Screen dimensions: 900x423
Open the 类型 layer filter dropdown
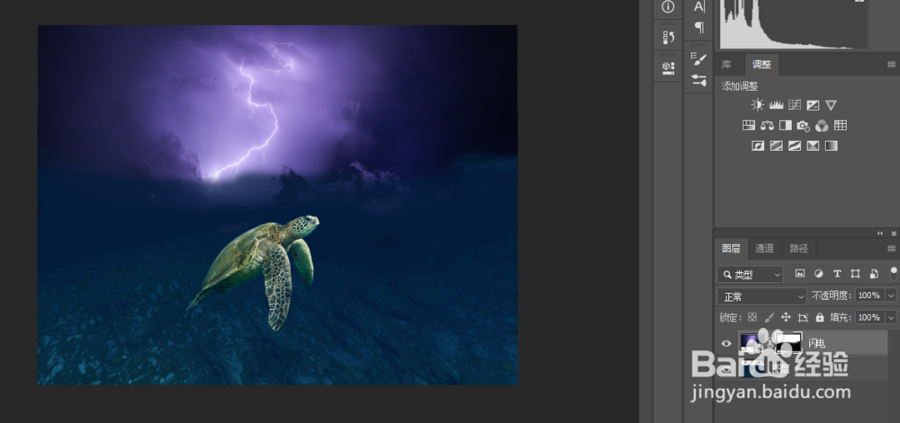[750, 275]
